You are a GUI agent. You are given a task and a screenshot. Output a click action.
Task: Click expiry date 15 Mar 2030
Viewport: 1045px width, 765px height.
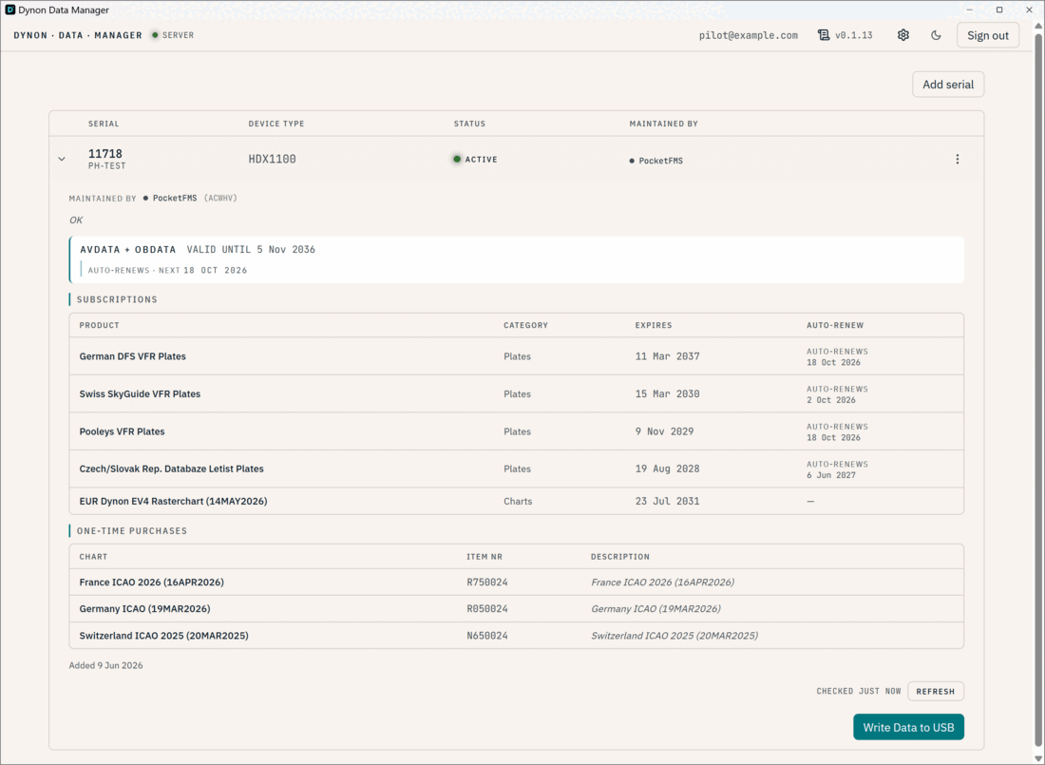pos(667,393)
